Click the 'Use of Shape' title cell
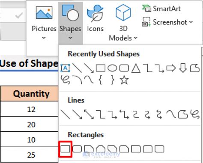 [x=29, y=63]
